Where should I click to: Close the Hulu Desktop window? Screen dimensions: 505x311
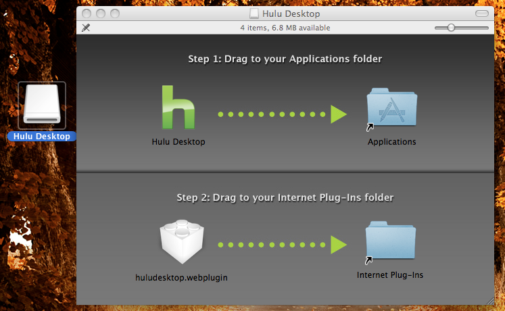pos(87,14)
